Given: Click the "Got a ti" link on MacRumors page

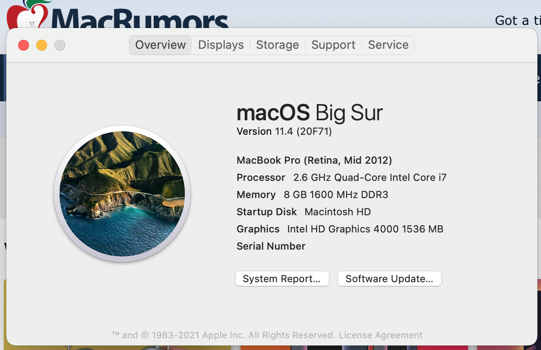Looking at the screenshot, I should 517,20.
